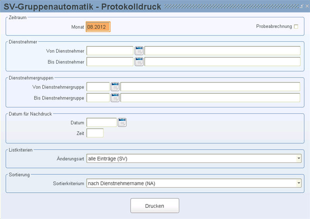Open lookup icon for Bis Dienstnehmergruppe
Viewport: 310px width, 219px height.
pos(115,98)
